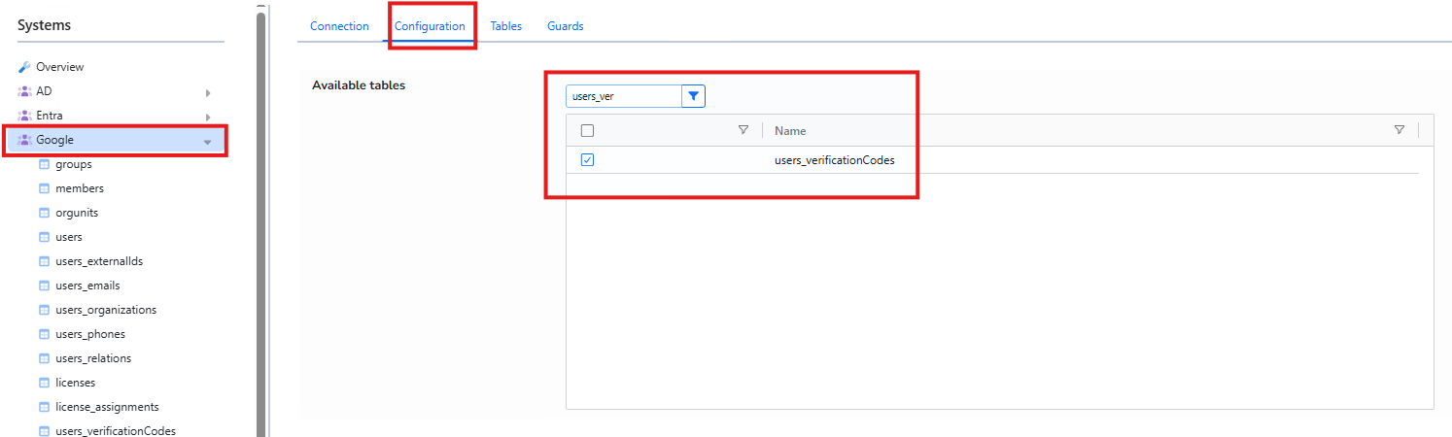Open the orgunits table
Image resolution: width=1452 pixels, height=437 pixels.
77,213
